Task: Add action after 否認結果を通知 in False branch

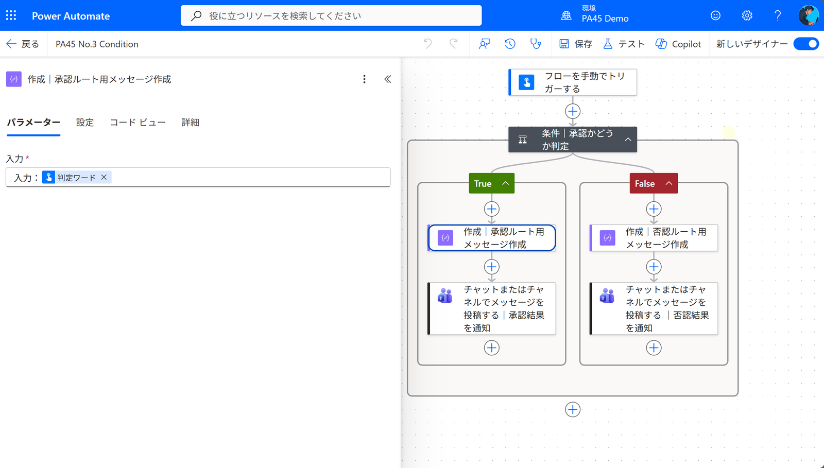Action: (x=654, y=348)
